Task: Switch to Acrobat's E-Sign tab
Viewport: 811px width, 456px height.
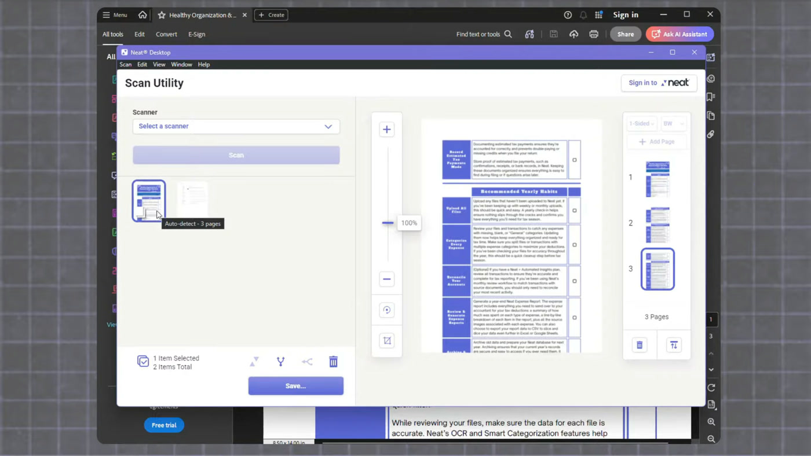Action: point(196,34)
